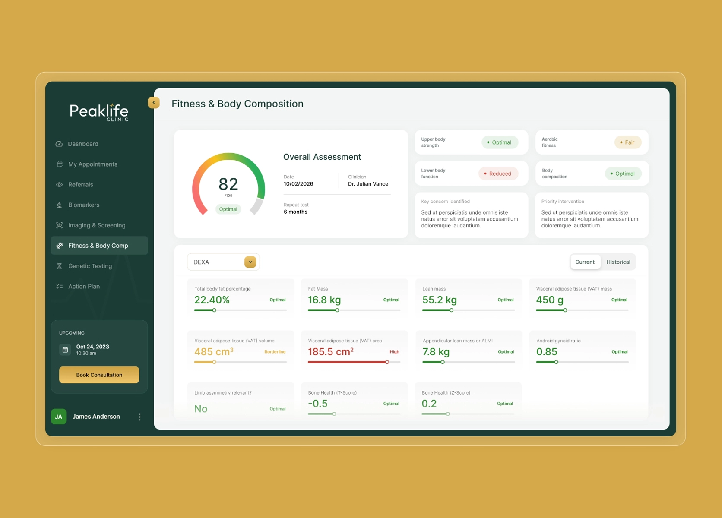
Task: Click the VAT volume borderline slider handle
Action: 214,362
